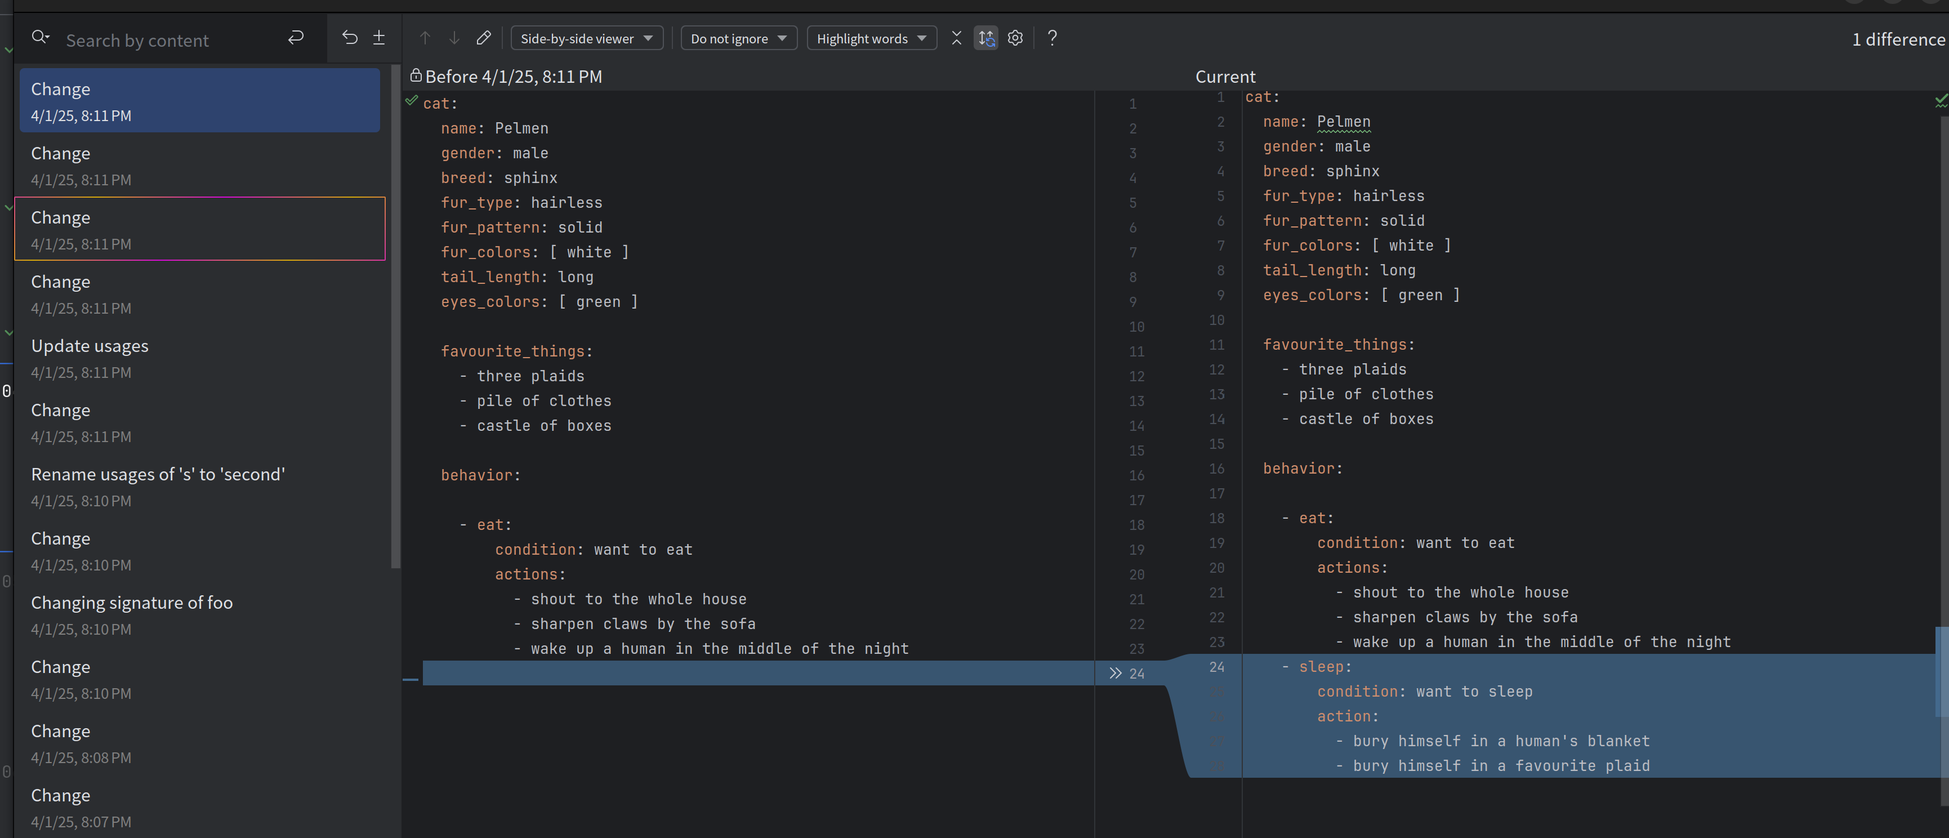The width and height of the screenshot is (1949, 838).
Task: Click 'name: Pelmen' in the Current pane
Action: click(1317, 122)
